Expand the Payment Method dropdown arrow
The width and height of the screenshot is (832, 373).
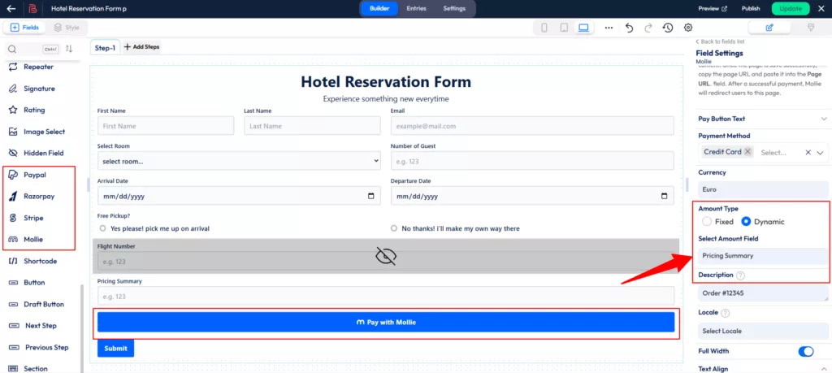[821, 152]
